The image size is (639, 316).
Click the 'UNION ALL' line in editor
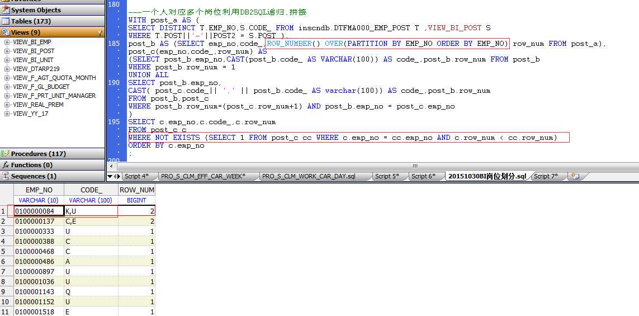coord(148,75)
